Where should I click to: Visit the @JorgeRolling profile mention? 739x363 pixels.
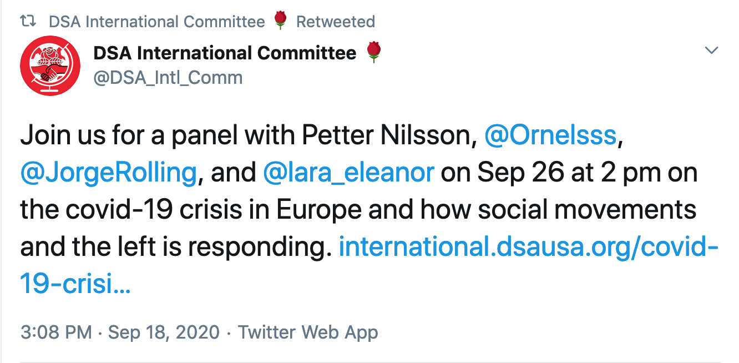[x=108, y=173]
